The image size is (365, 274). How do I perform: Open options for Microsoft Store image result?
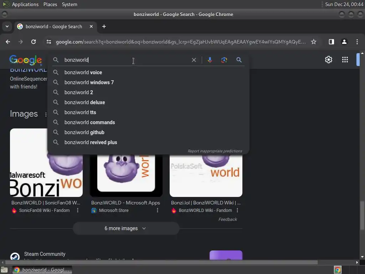click(x=158, y=210)
